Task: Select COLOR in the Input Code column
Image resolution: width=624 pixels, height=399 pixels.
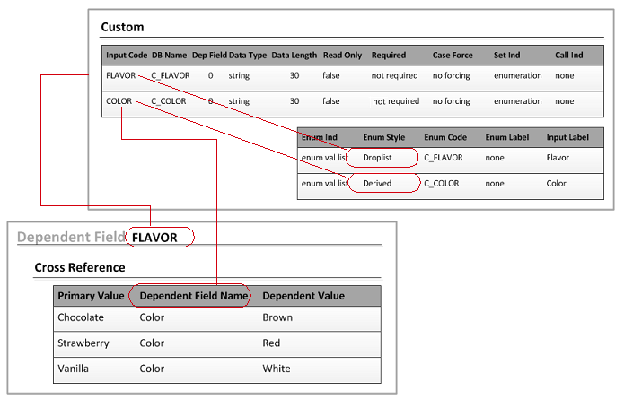Action: (119, 101)
